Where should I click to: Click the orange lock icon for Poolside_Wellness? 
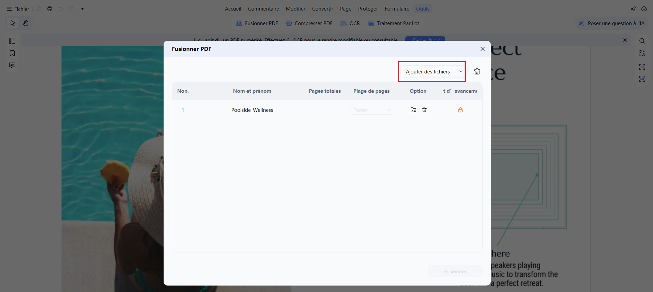click(x=460, y=110)
